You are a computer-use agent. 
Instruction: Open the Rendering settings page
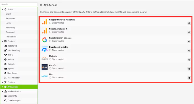tap(10, 28)
